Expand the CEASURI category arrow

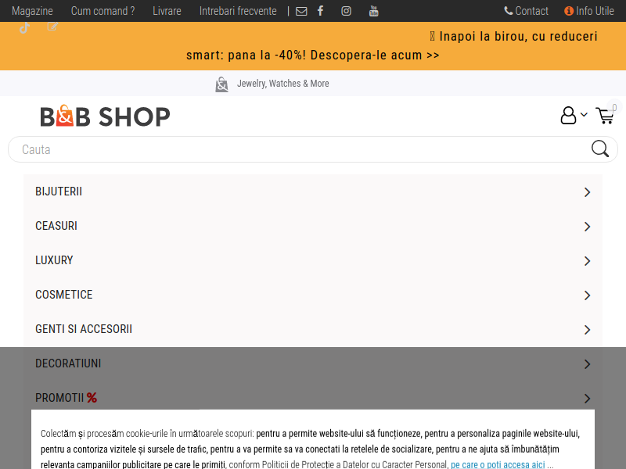587,227
